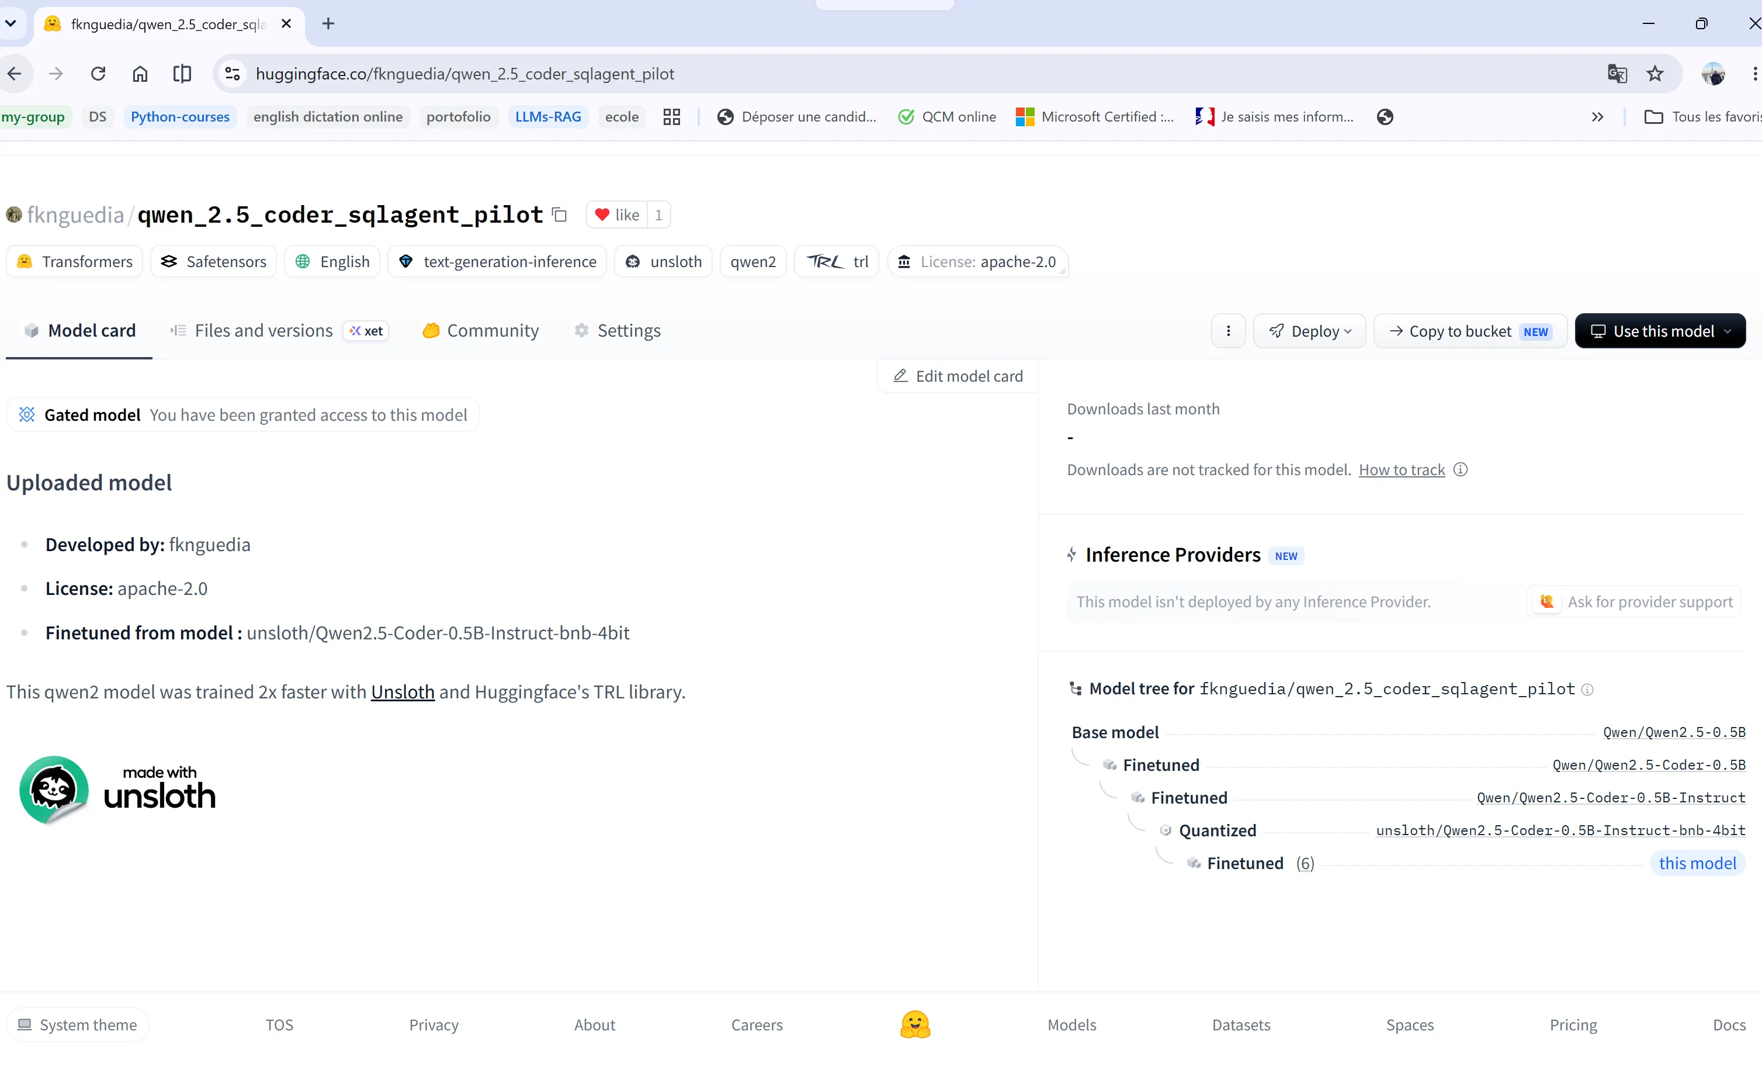Expand the Use this model dropdown
The image size is (1762, 1066).
click(1660, 331)
